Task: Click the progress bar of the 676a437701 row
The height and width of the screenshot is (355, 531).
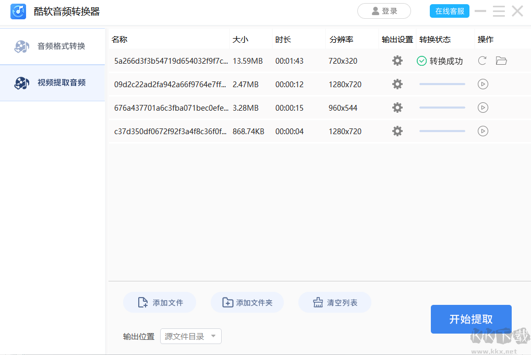Action: pyautogui.click(x=442, y=108)
